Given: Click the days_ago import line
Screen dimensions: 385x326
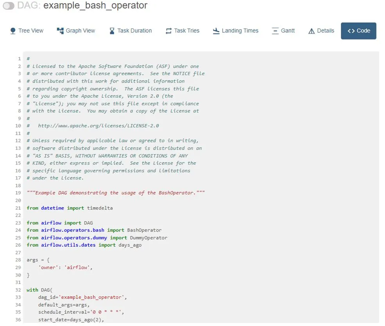Looking at the screenshot, I should coord(84,245).
